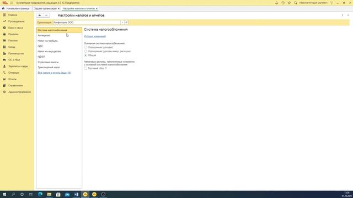Open the Windows Start menu
The width and height of the screenshot is (353, 198).
(4, 194)
